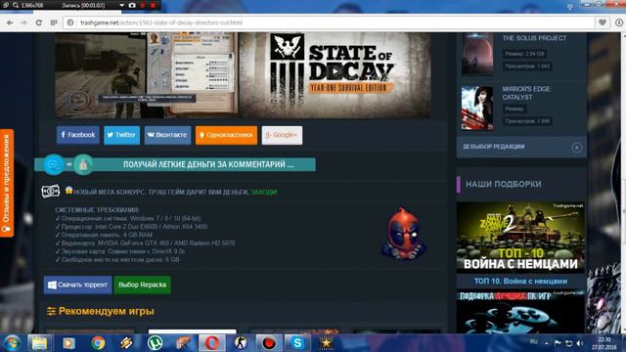Add page to bookmarks with heart icon
626x352 pixels.
pyautogui.click(x=603, y=22)
